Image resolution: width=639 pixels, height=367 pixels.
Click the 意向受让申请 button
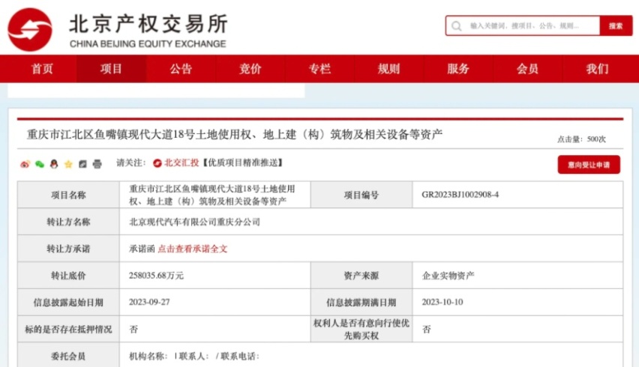point(589,165)
